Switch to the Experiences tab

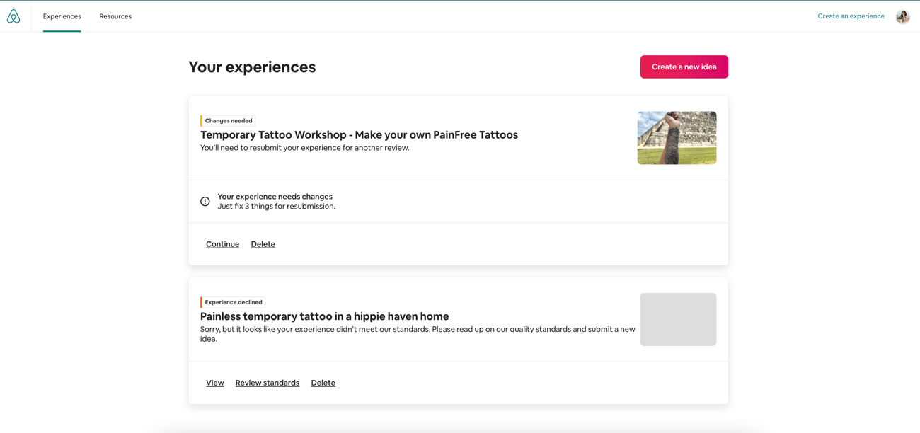pos(62,16)
